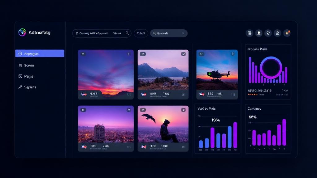
Task: Click the bars icon in the city tower card footer
Action: (x=129, y=147)
